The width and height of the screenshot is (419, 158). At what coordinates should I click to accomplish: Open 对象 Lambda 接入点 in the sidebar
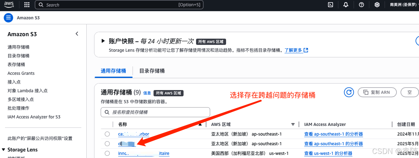click(28, 91)
